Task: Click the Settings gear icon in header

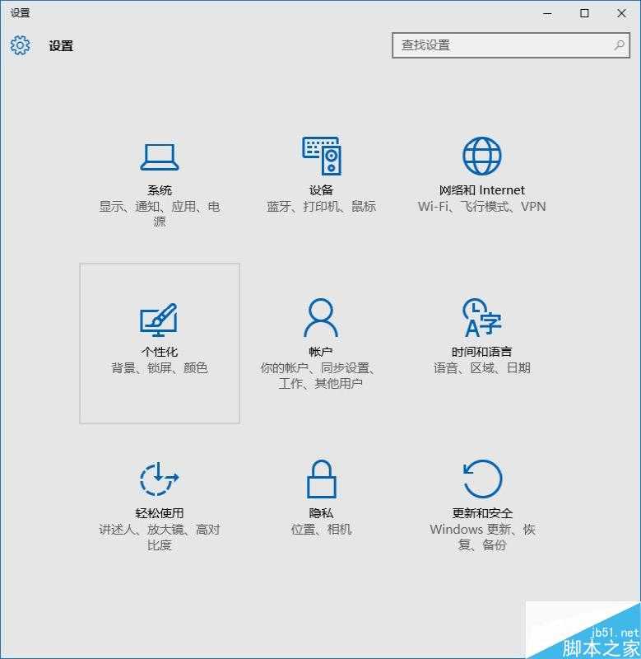Action: (20, 45)
